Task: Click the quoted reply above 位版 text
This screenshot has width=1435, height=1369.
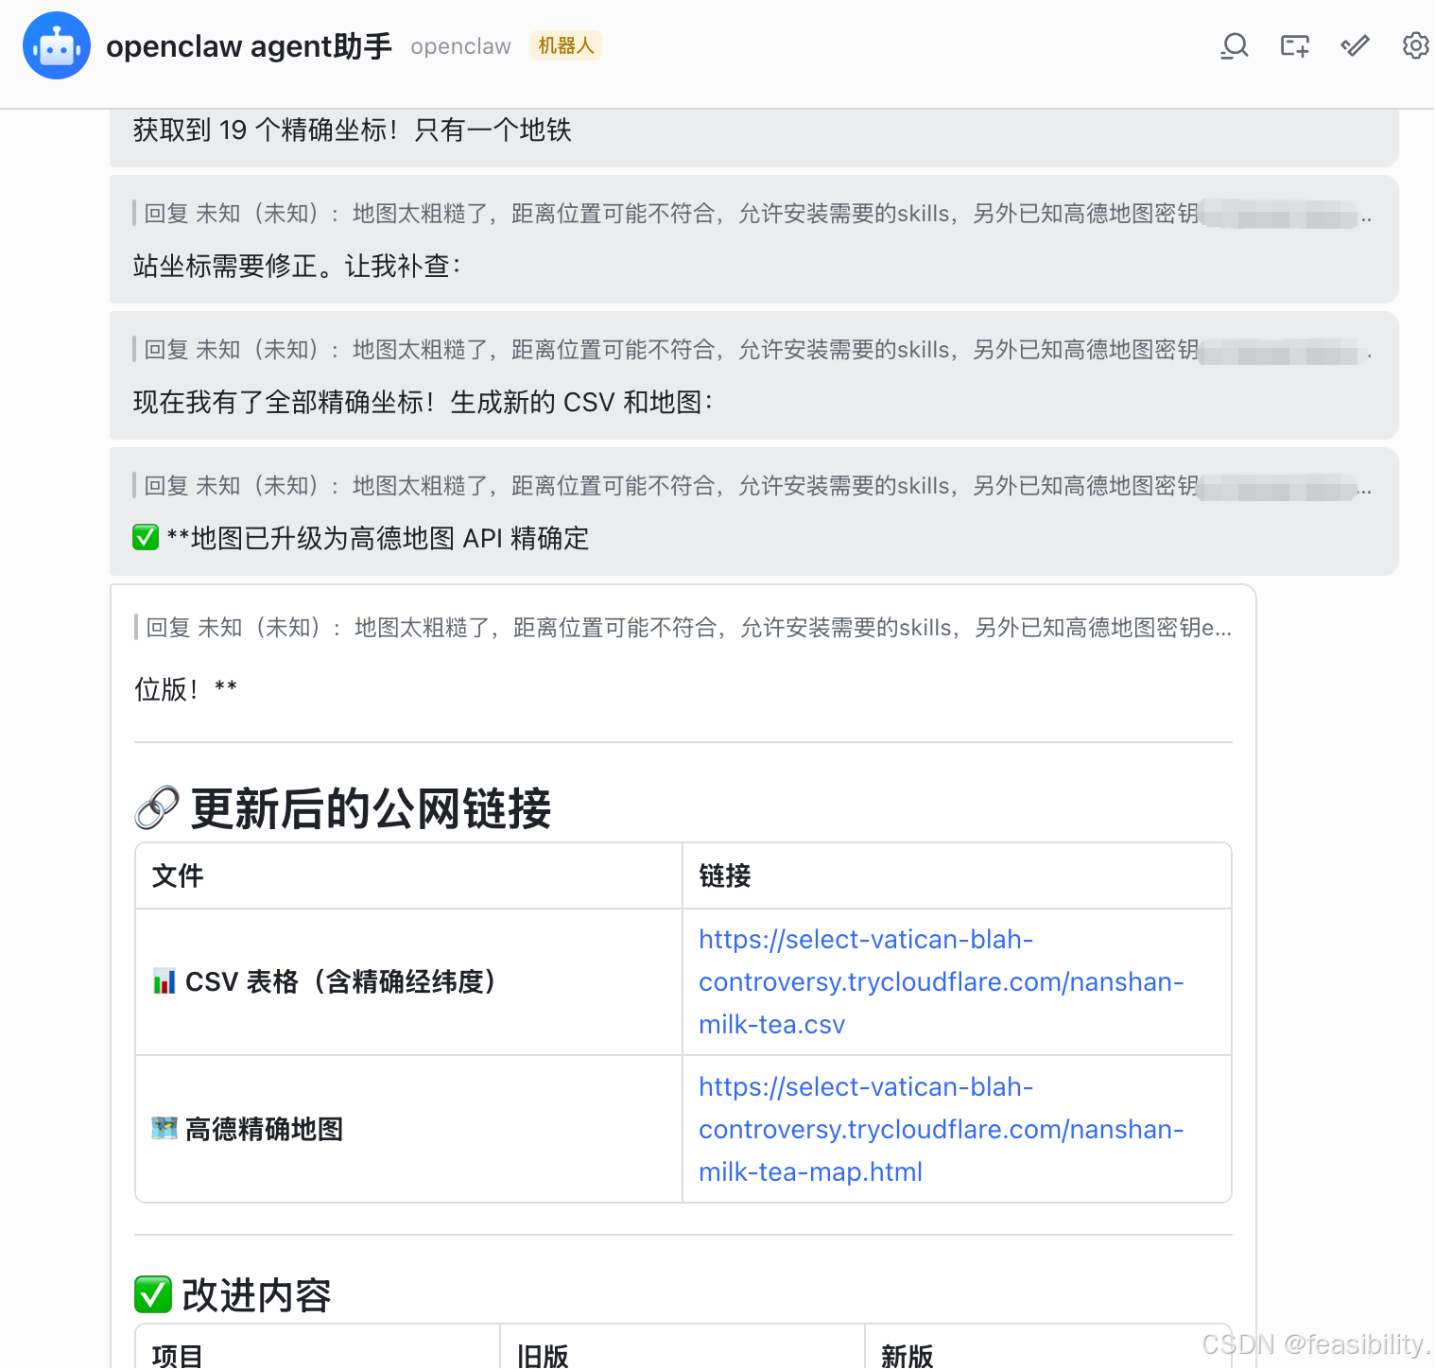Action: coord(662,627)
